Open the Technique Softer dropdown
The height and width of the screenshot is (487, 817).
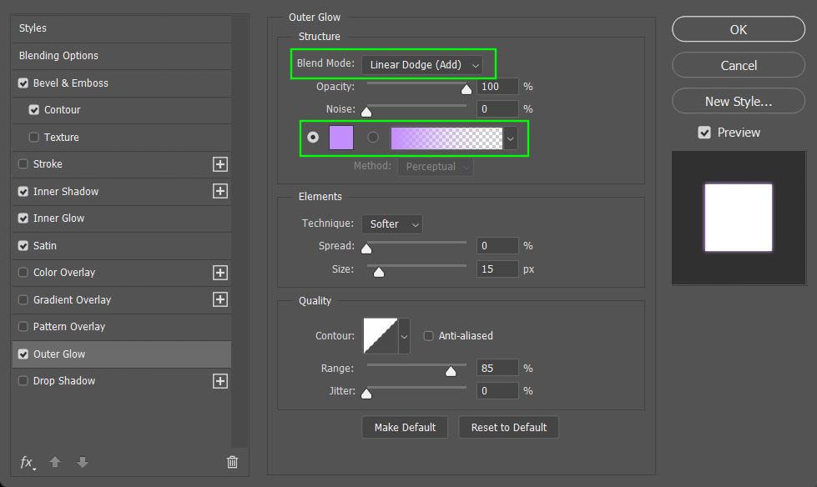tap(392, 224)
